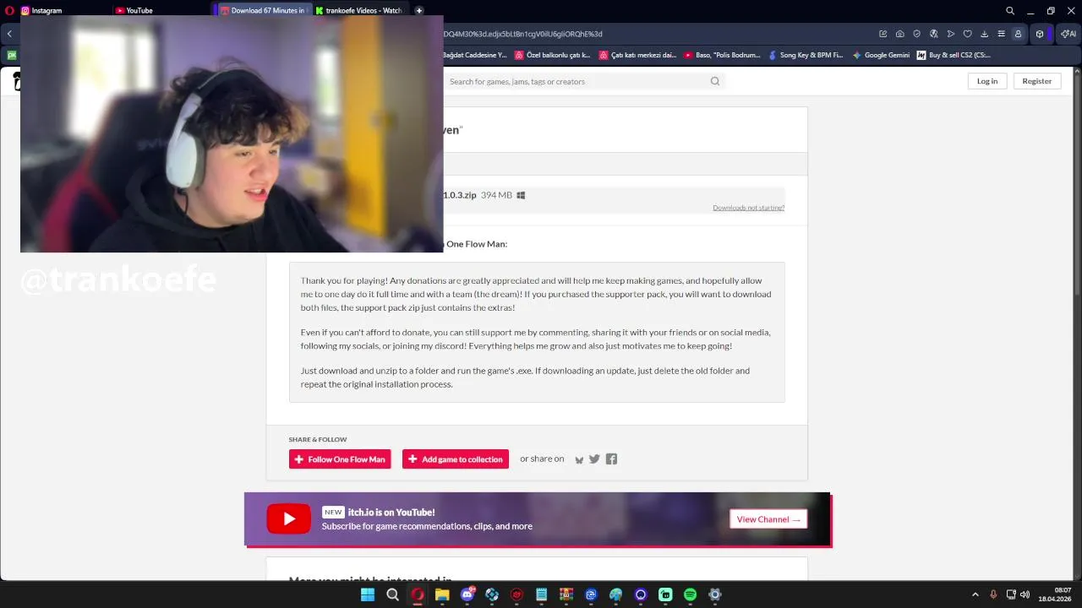The width and height of the screenshot is (1082, 608).
Task: Focus the itch.io search field
Action: tap(583, 81)
